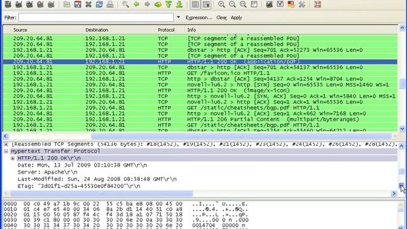Clear the display filter

[x=221, y=18]
